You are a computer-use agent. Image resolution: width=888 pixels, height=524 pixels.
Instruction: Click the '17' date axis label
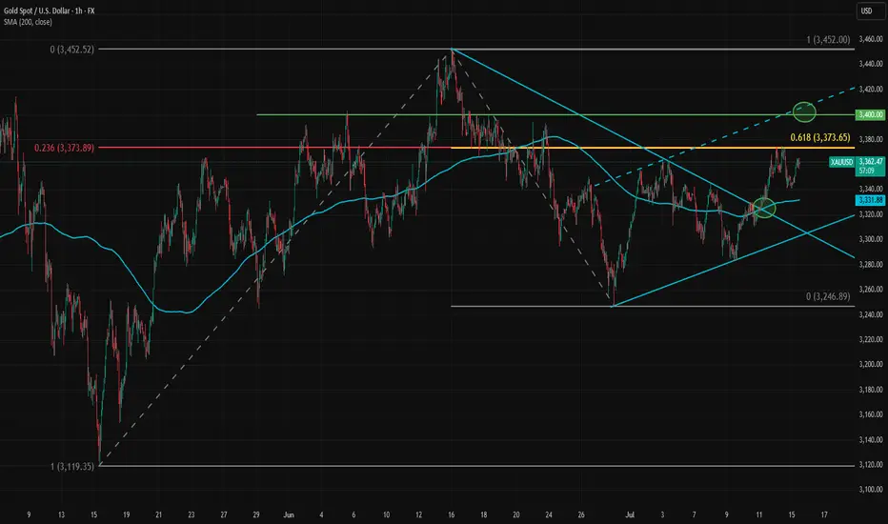pos(824,514)
